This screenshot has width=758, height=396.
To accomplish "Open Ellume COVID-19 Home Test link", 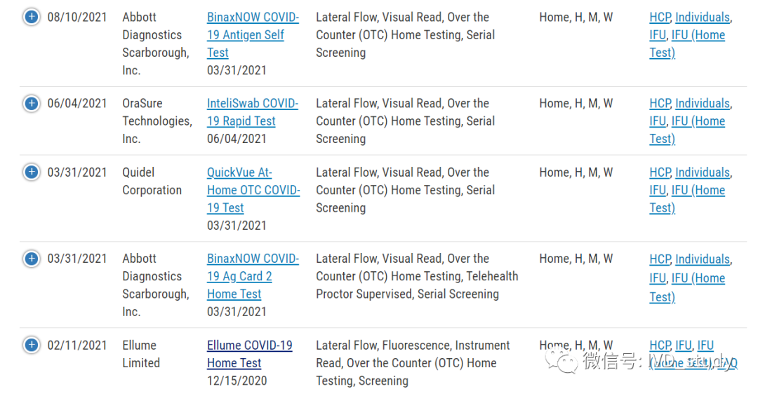I will (249, 354).
